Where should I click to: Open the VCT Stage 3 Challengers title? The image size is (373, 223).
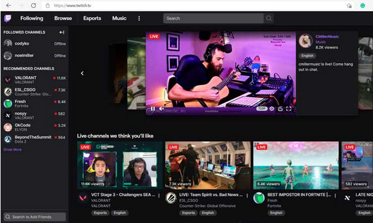click(123, 195)
